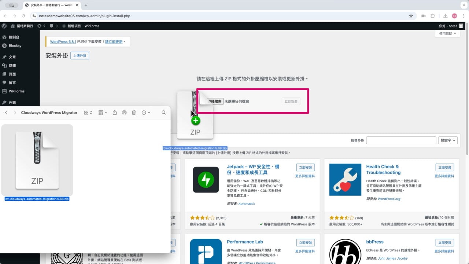Open 文章 in the WordPress sidebar

click(x=12, y=57)
